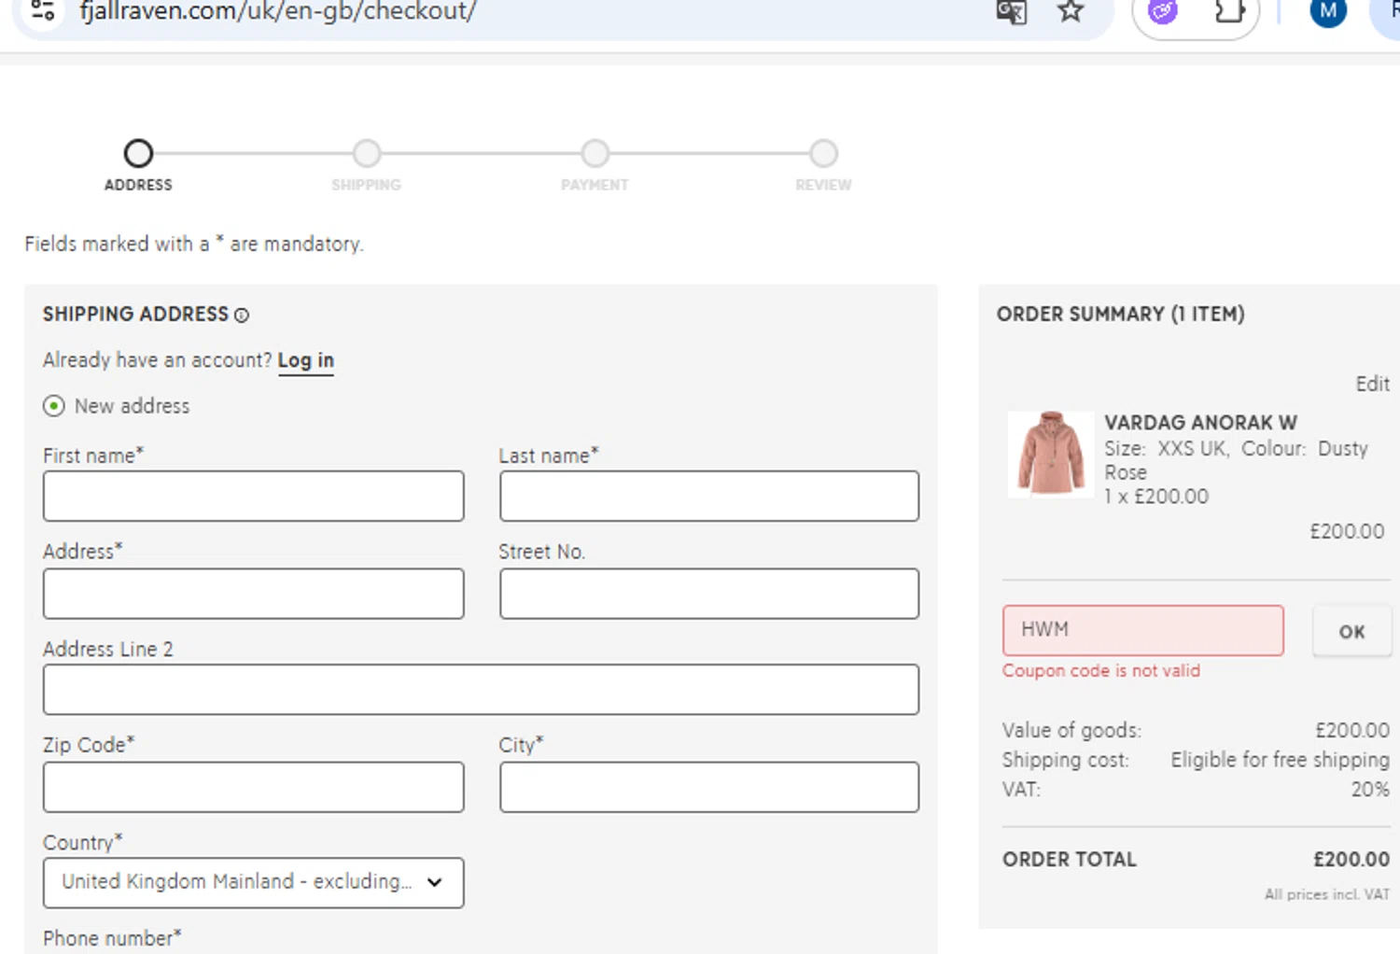Open the M profile avatar
Image resolution: width=1400 pixels, height=954 pixels.
[x=1328, y=11]
